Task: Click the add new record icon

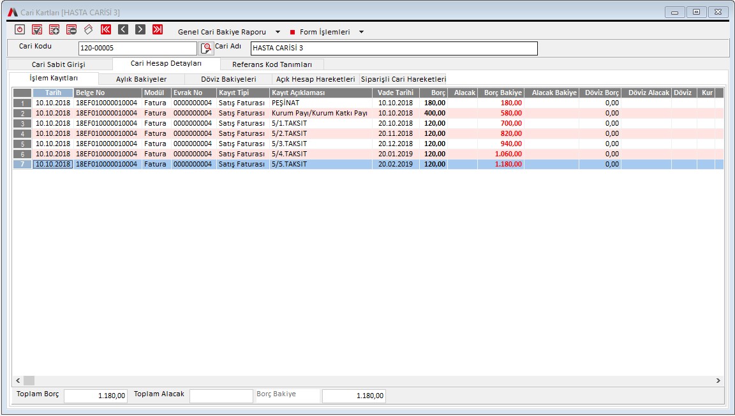Action: coord(54,29)
